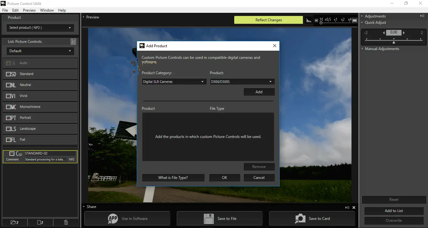Click the Quick Adjust 0,00 value field
428x228 pixels.
394,33
